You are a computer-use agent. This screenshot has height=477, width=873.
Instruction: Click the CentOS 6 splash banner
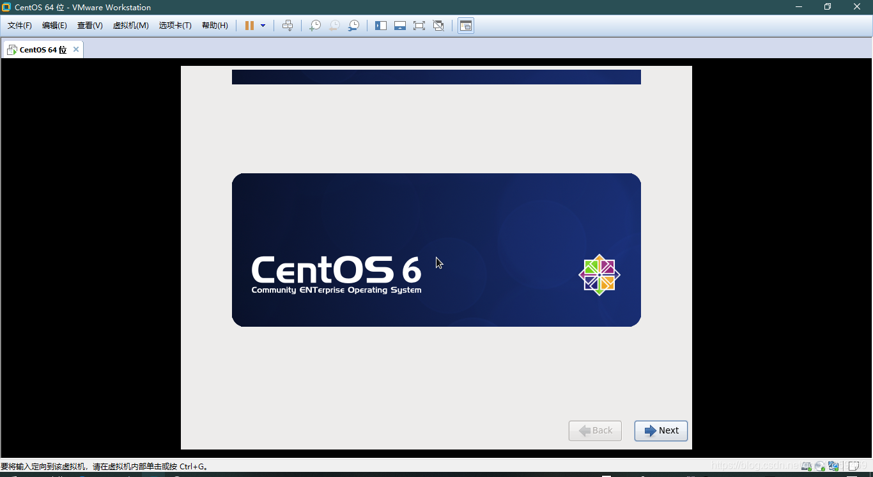[436, 250]
